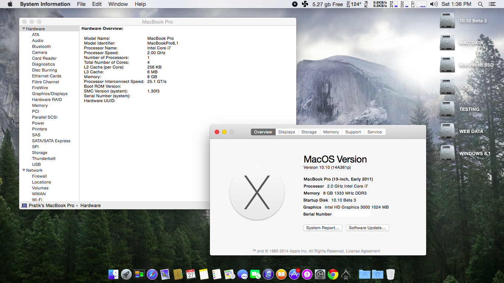Select Firewall under Network
Image resolution: width=504 pixels, height=283 pixels.
[39, 176]
